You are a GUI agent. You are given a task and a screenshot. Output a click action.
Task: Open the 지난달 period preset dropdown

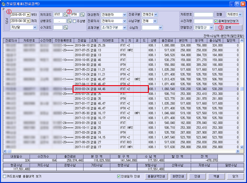coord(34,27)
